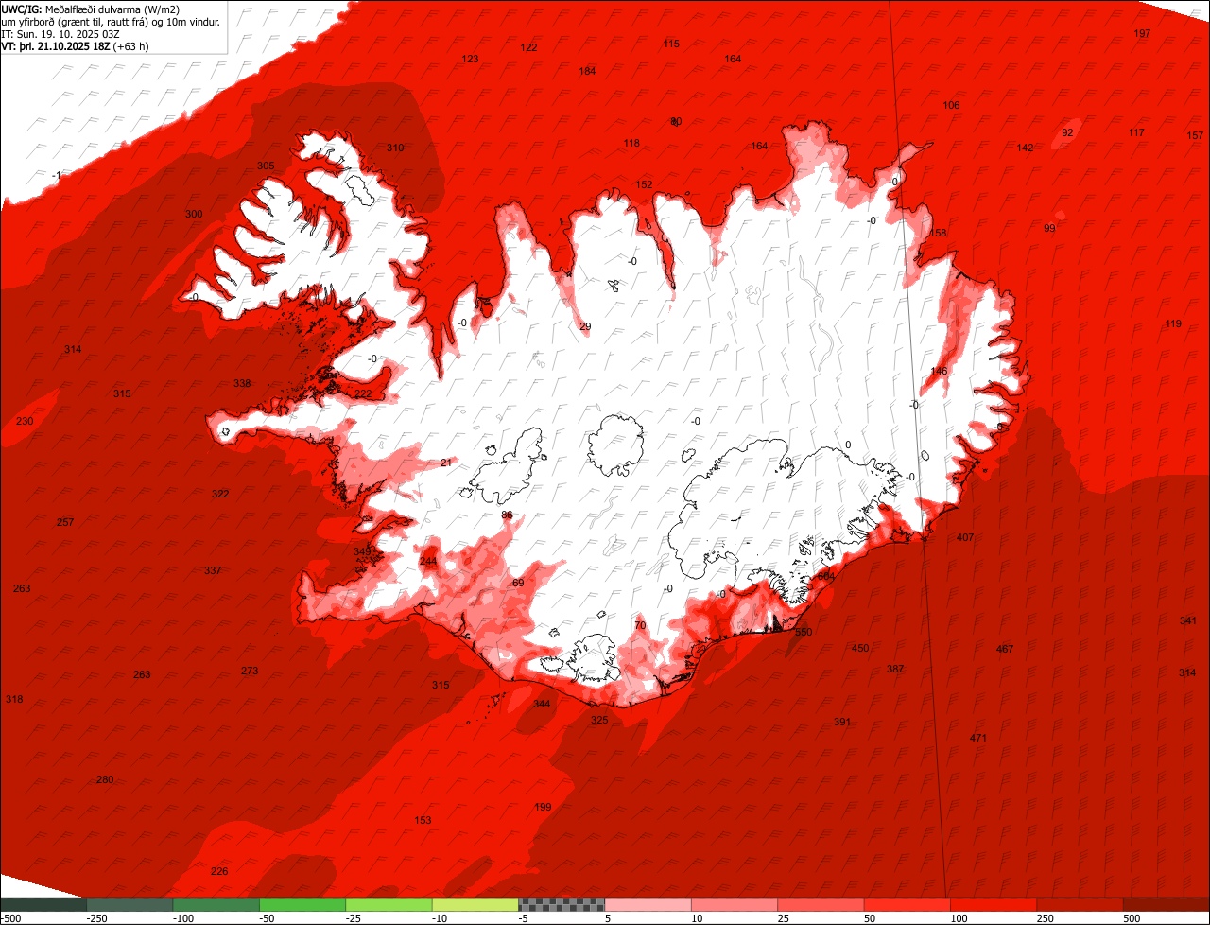Select legend swatch between 250 and 500
The height and width of the screenshot is (925, 1210).
(x=1080, y=904)
